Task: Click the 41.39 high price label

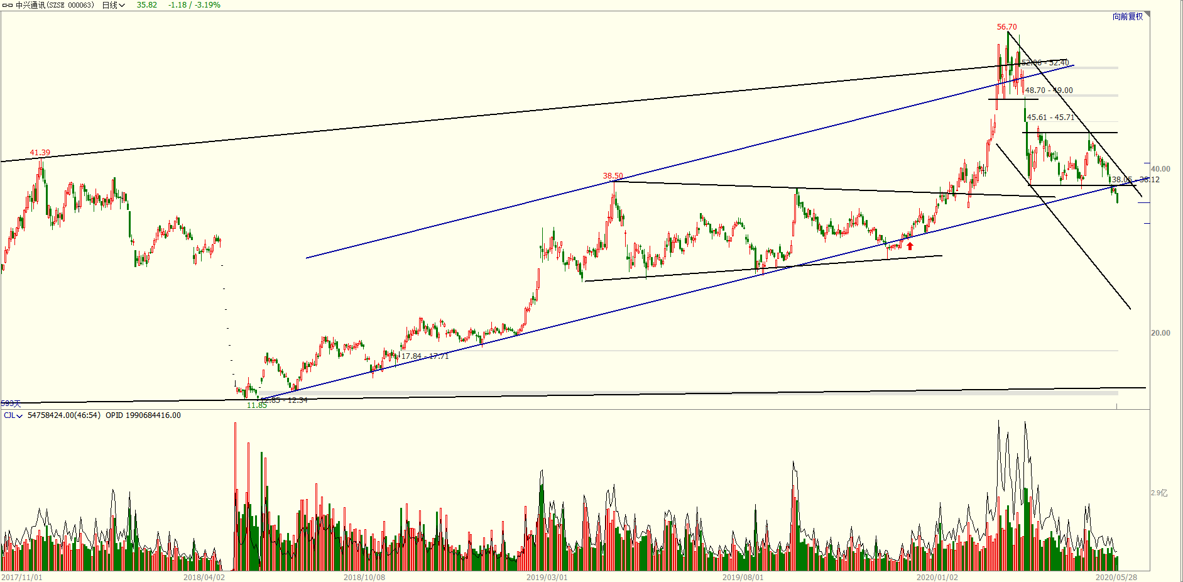Action: [40, 153]
